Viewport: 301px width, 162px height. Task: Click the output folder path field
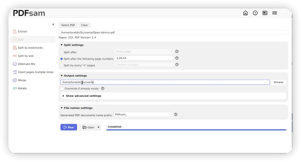[165, 82]
